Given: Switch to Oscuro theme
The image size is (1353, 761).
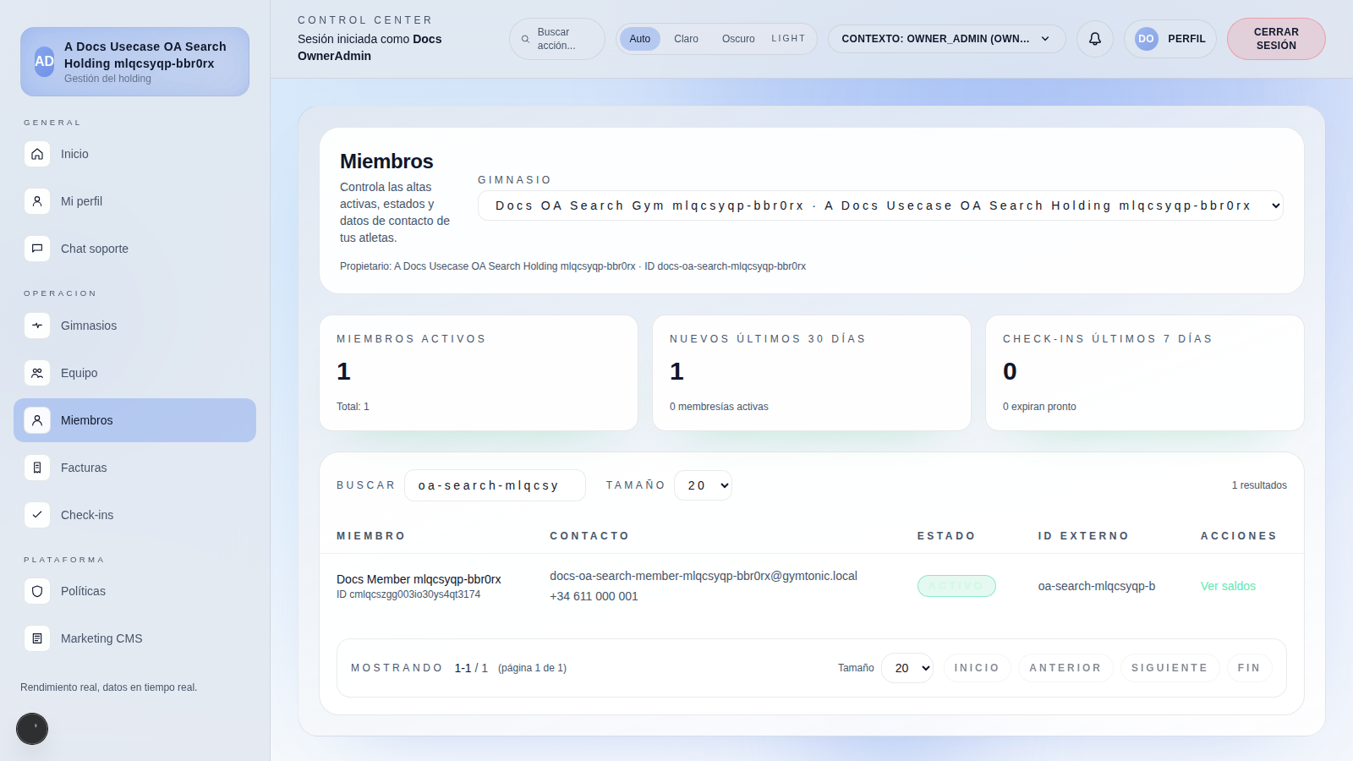Looking at the screenshot, I should click(x=737, y=38).
